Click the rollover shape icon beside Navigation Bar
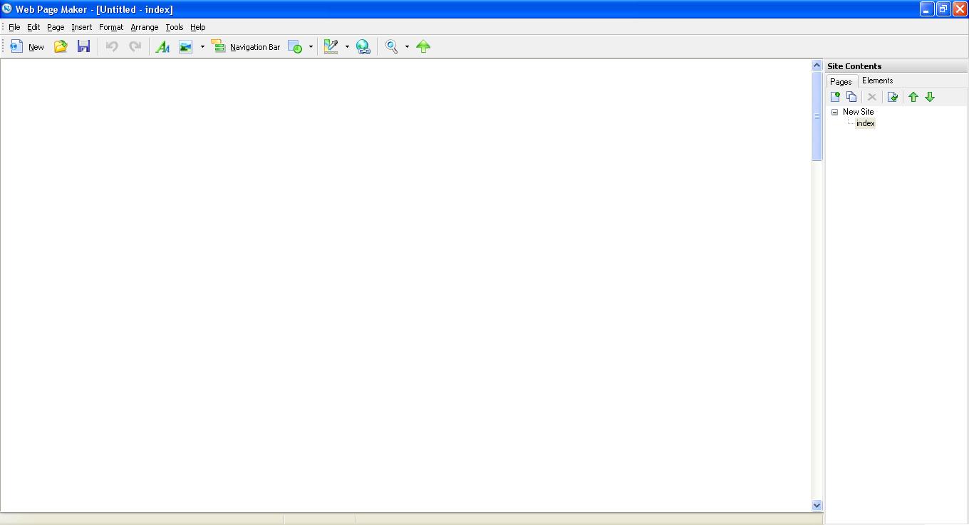969x525 pixels. click(295, 46)
